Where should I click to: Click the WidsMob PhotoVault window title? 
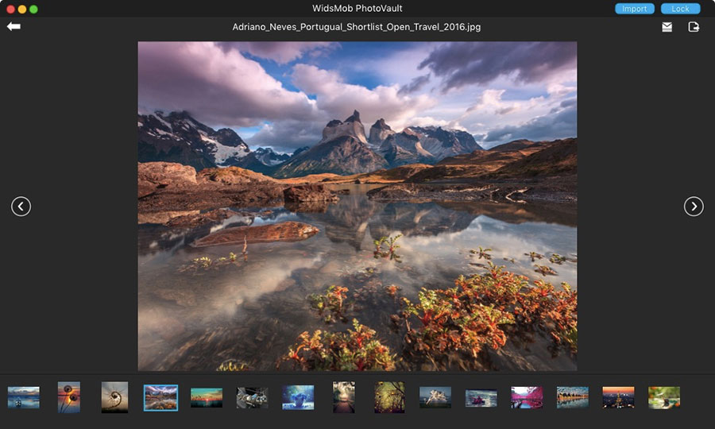coord(357,8)
